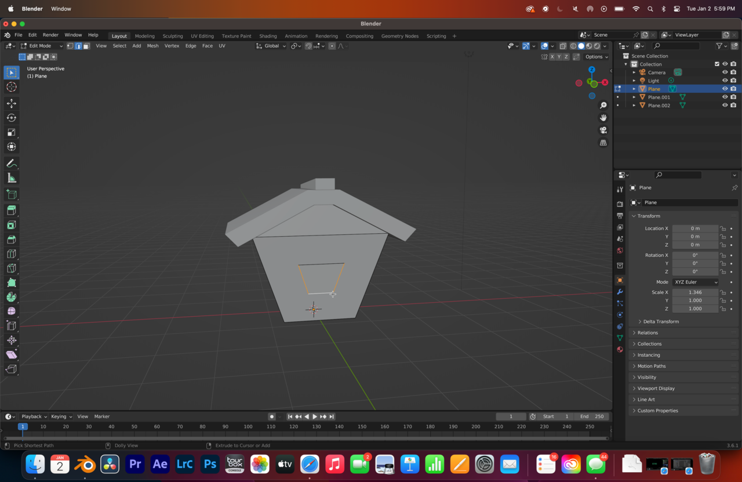
Task: Select the Measure ruler tool
Action: (12, 178)
